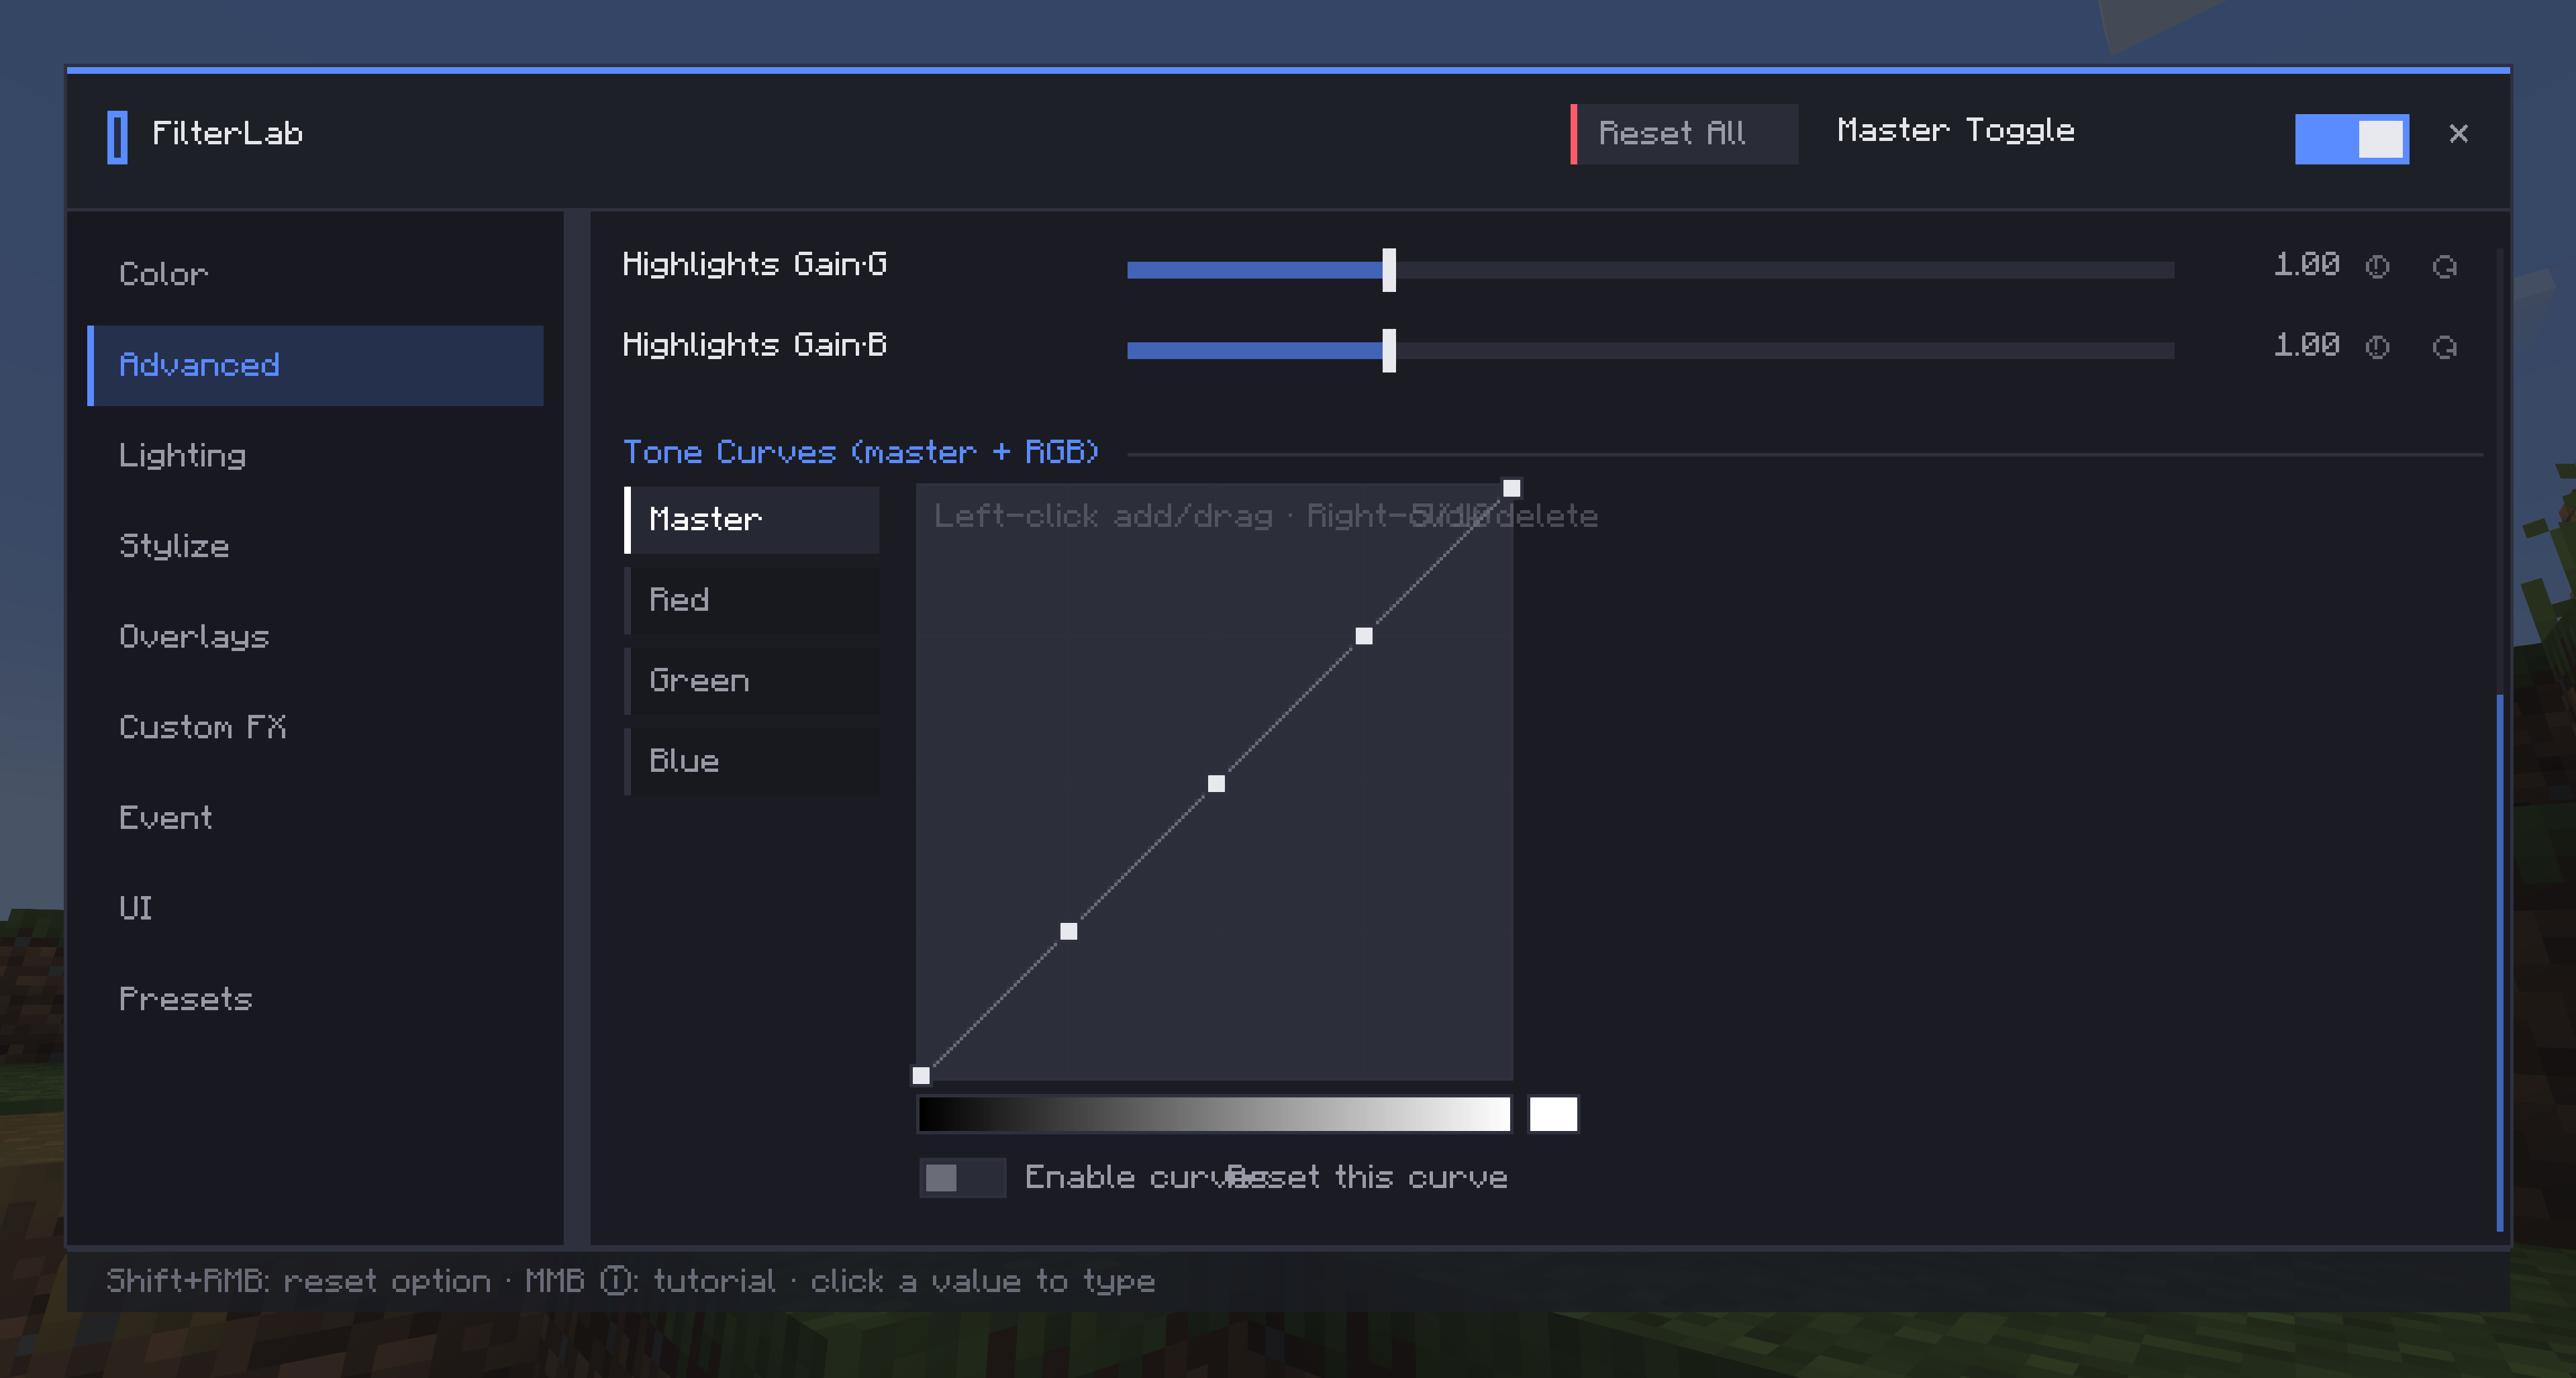Open tutorial info for Highlights Gain B

(2377, 347)
